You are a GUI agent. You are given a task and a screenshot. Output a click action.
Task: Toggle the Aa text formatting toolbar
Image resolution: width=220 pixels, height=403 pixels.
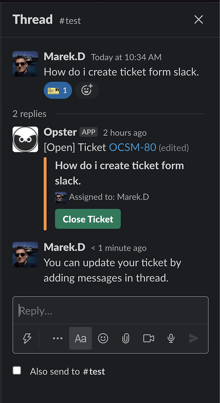(x=81, y=338)
